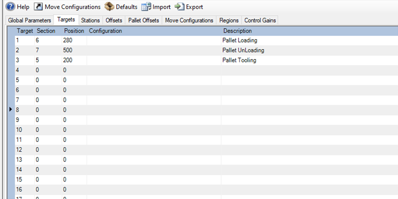Select target number 15 cell

25,180
